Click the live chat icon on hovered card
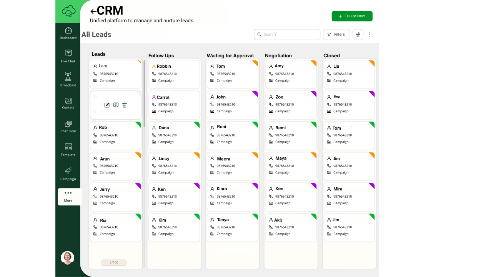The height and width of the screenshot is (277, 496). click(116, 105)
